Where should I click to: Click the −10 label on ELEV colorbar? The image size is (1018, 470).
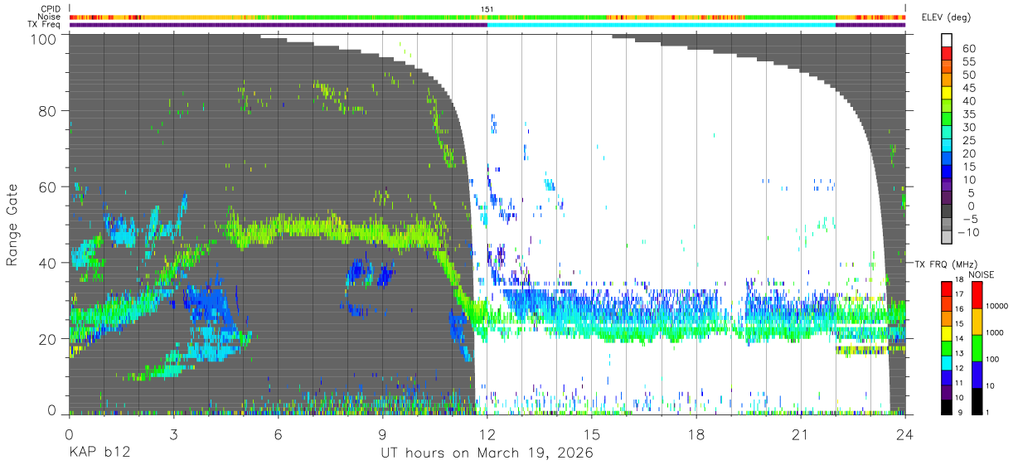tap(970, 233)
